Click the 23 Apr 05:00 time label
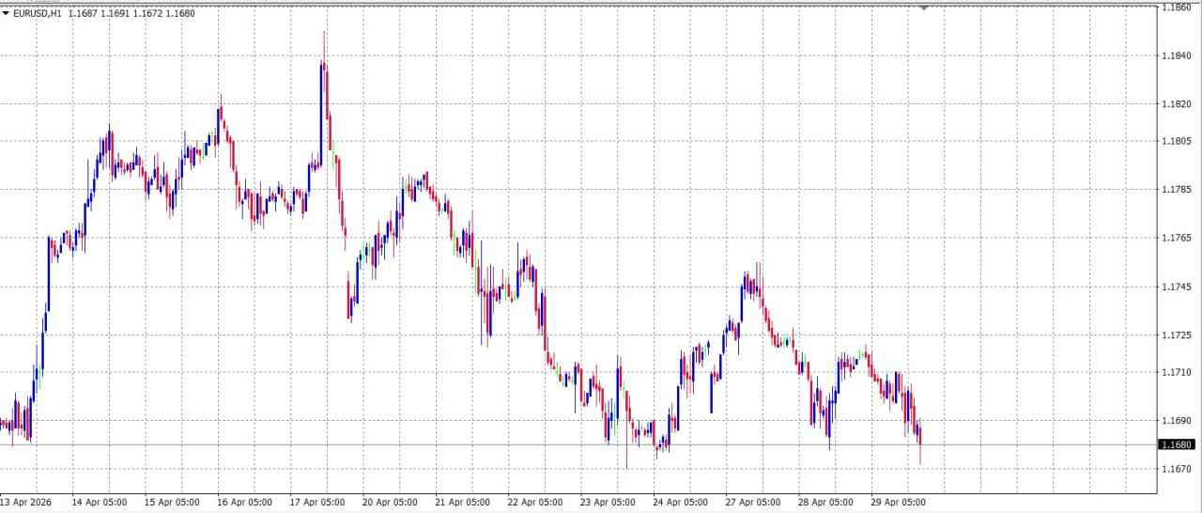Screen dimensions: 1202x513 (608, 503)
